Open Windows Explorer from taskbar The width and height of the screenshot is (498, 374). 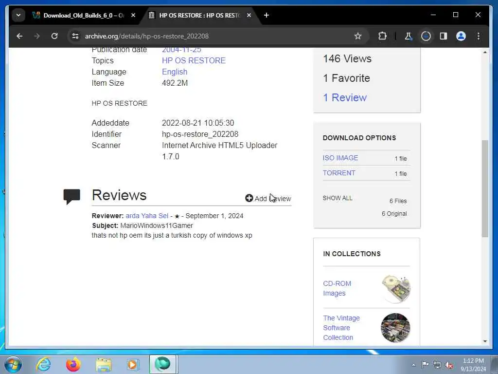(104, 365)
